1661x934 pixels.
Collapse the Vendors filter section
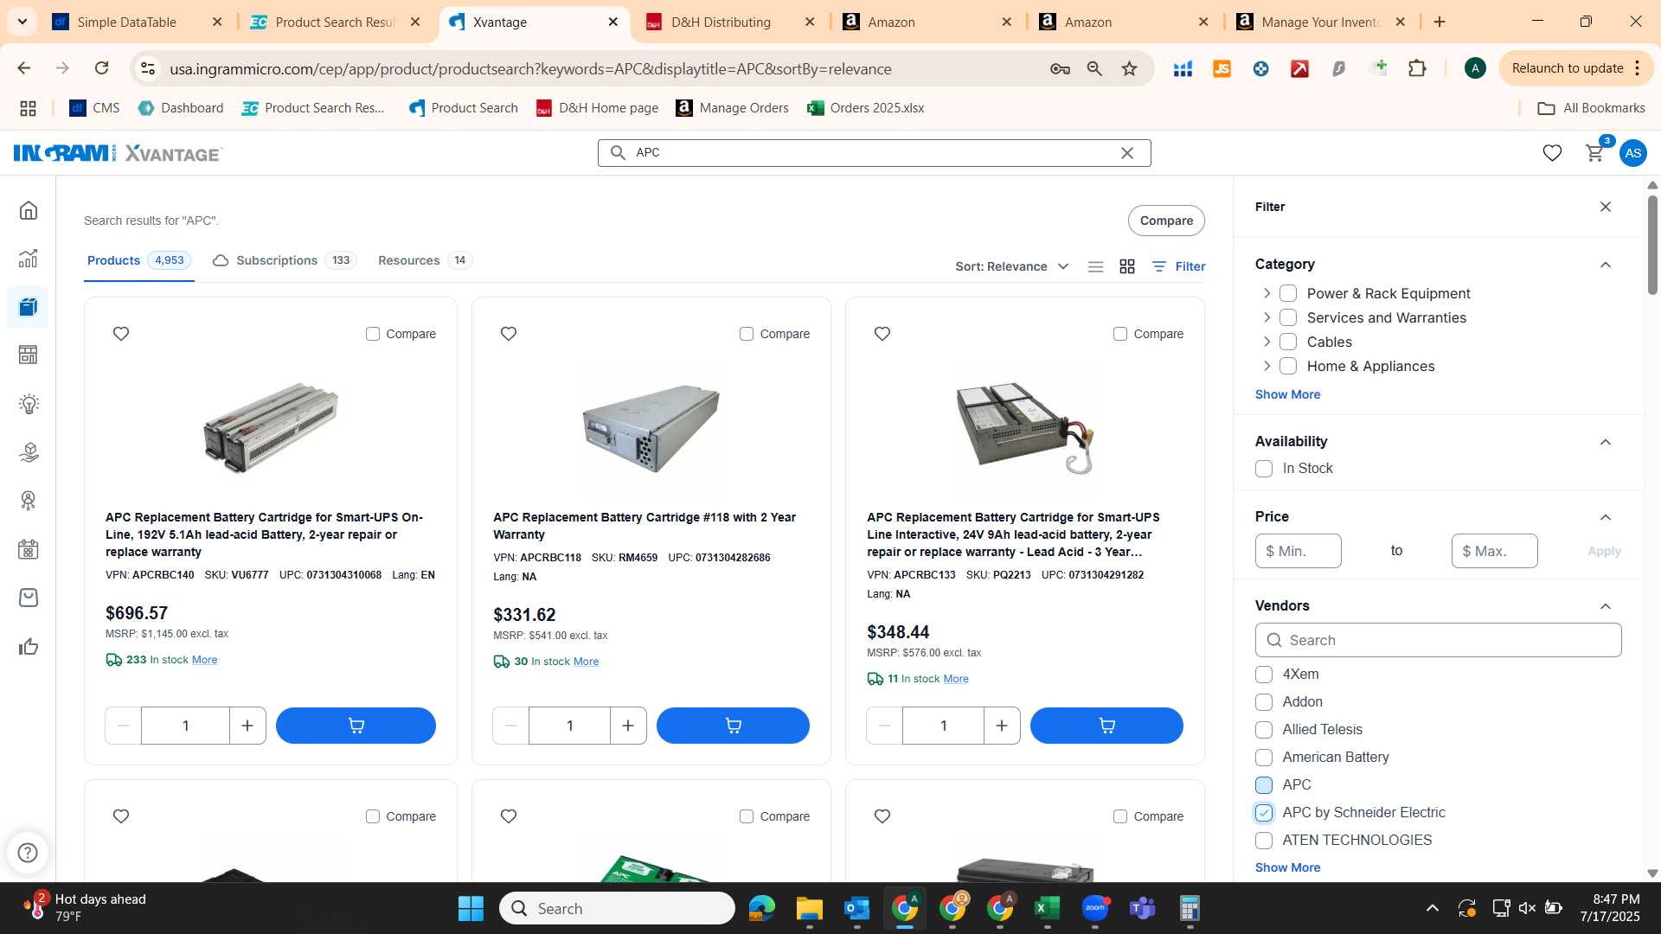pyautogui.click(x=1606, y=606)
